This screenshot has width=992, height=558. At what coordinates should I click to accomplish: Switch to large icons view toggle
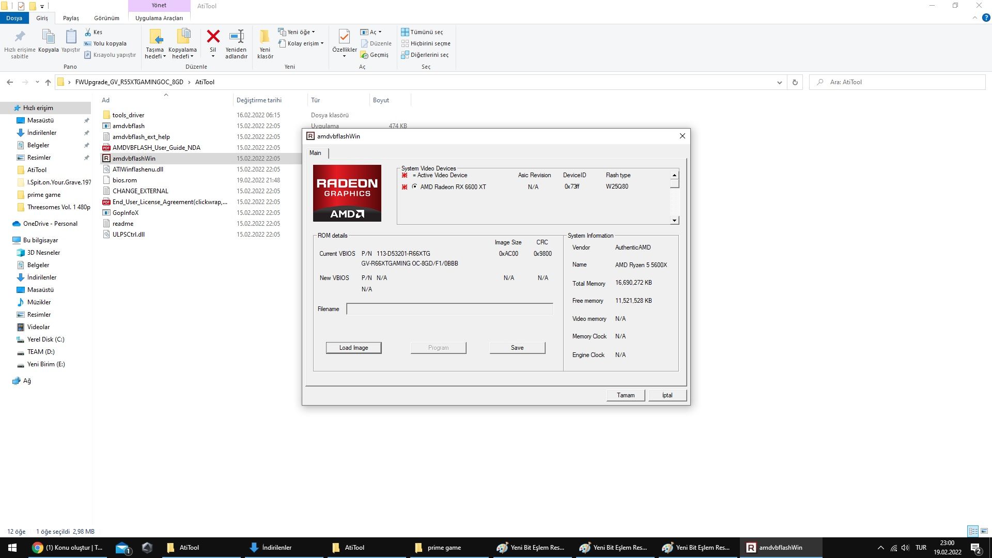[984, 531]
